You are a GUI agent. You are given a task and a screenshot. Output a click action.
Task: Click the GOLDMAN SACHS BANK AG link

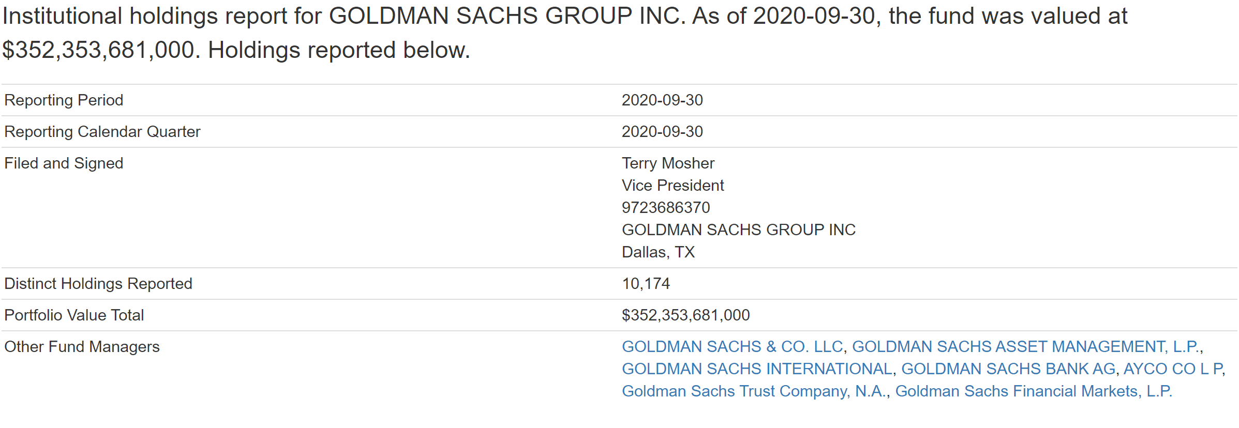[x=1008, y=369]
